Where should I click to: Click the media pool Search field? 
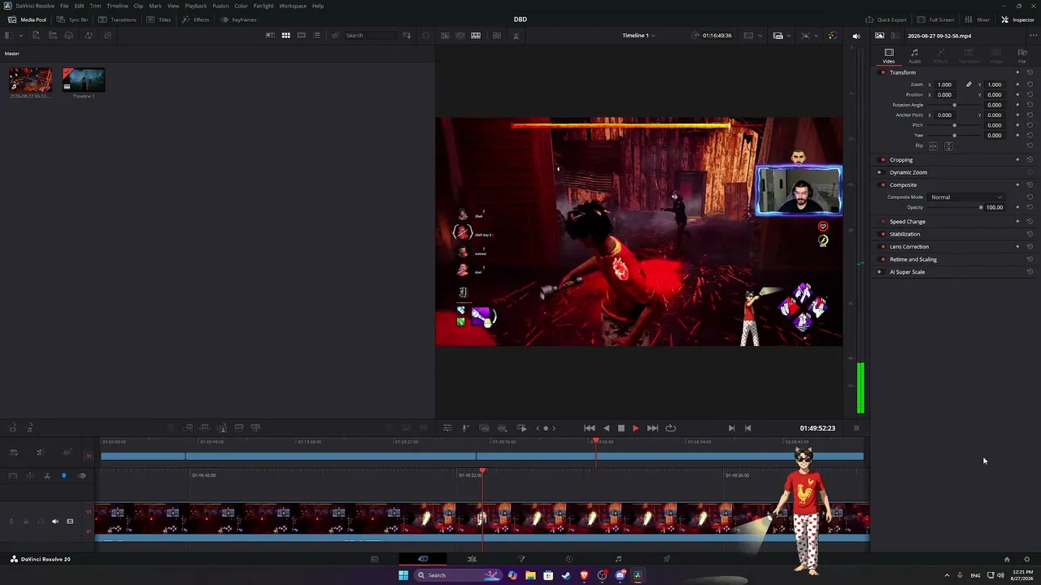(x=372, y=36)
